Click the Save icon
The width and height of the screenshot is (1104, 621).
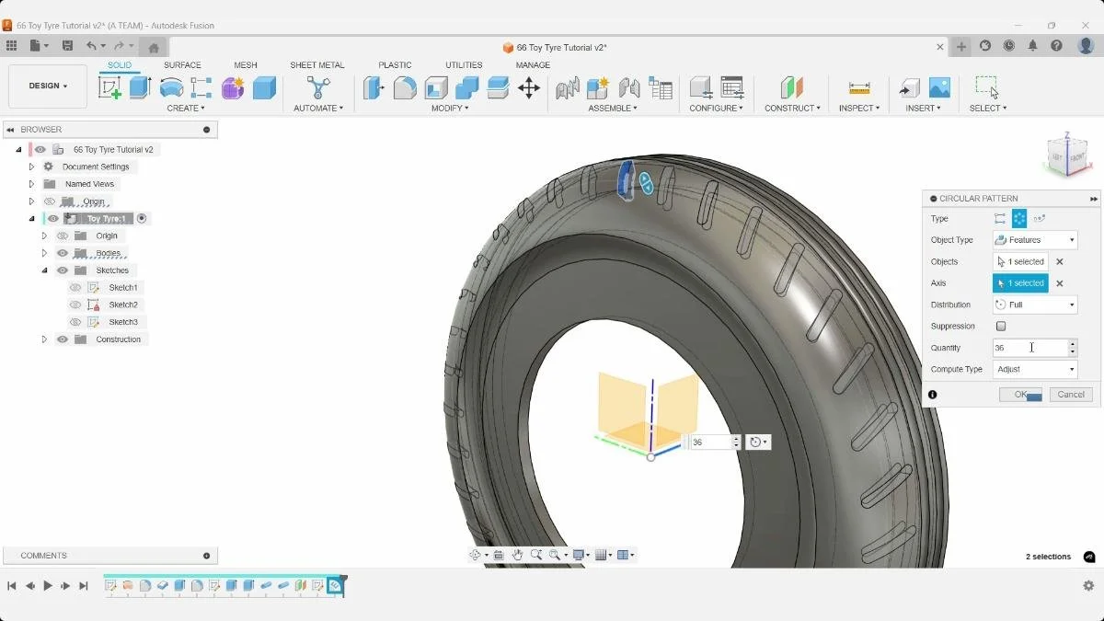[x=67, y=46]
